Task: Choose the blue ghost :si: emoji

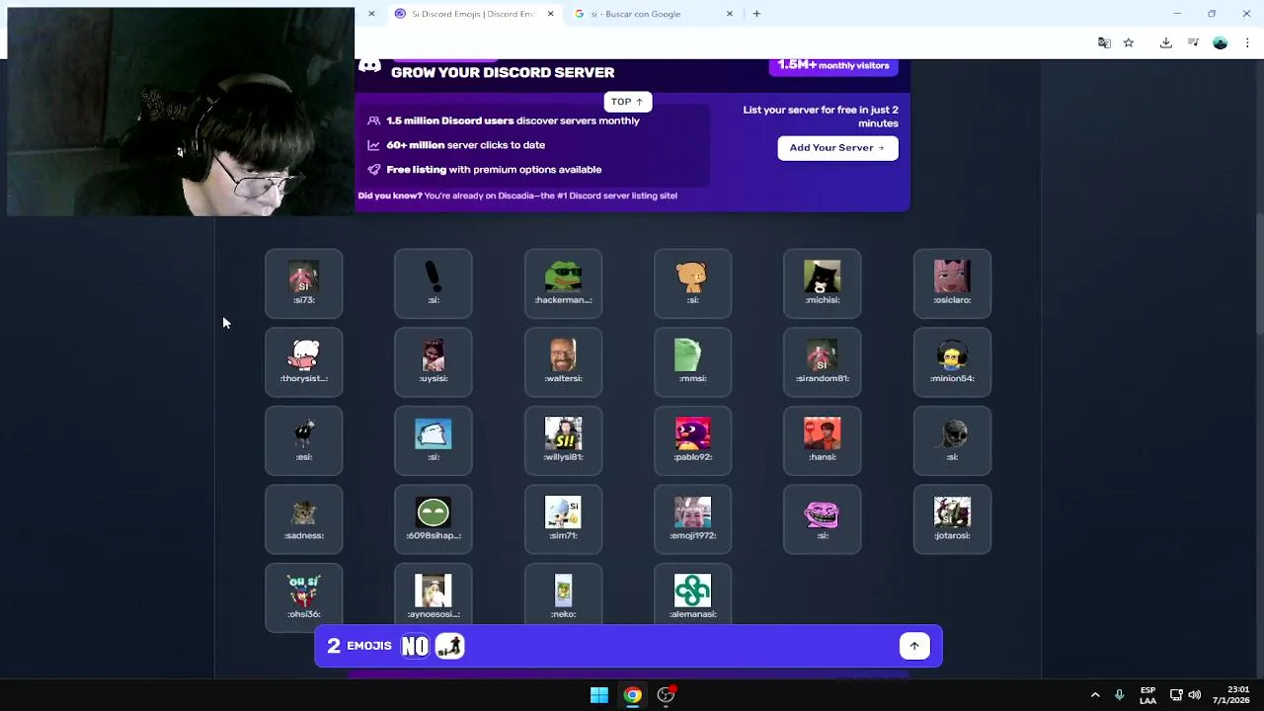Action: coord(434,441)
